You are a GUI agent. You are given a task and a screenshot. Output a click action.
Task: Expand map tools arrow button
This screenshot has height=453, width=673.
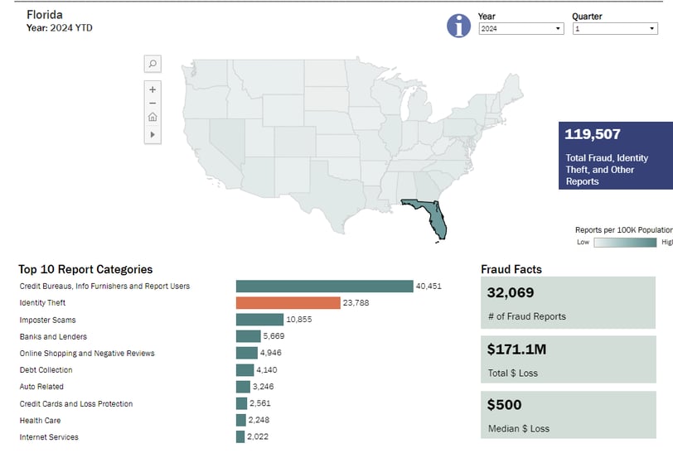(153, 135)
